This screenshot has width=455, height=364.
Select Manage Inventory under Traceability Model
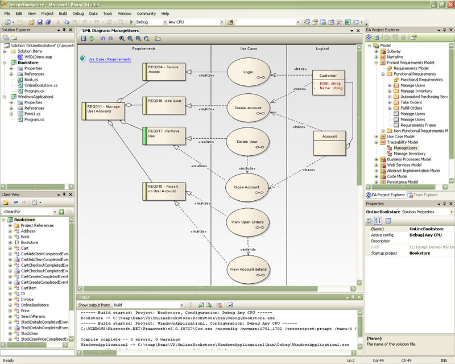[x=409, y=154]
